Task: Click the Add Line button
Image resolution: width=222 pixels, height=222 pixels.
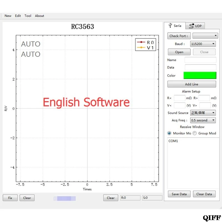Action: [x=192, y=84]
